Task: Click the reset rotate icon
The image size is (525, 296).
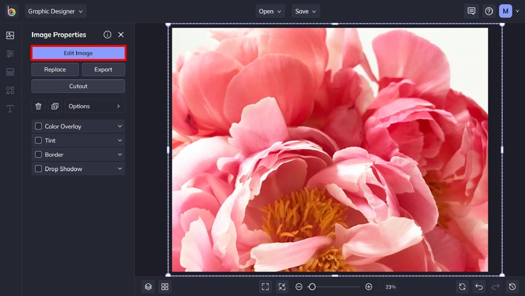Action: (x=462, y=287)
